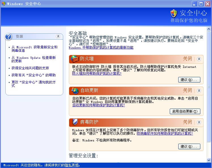Open the 隐私声明 link in status bar
This screenshot has height=168, width=212.
(x=72, y=165)
